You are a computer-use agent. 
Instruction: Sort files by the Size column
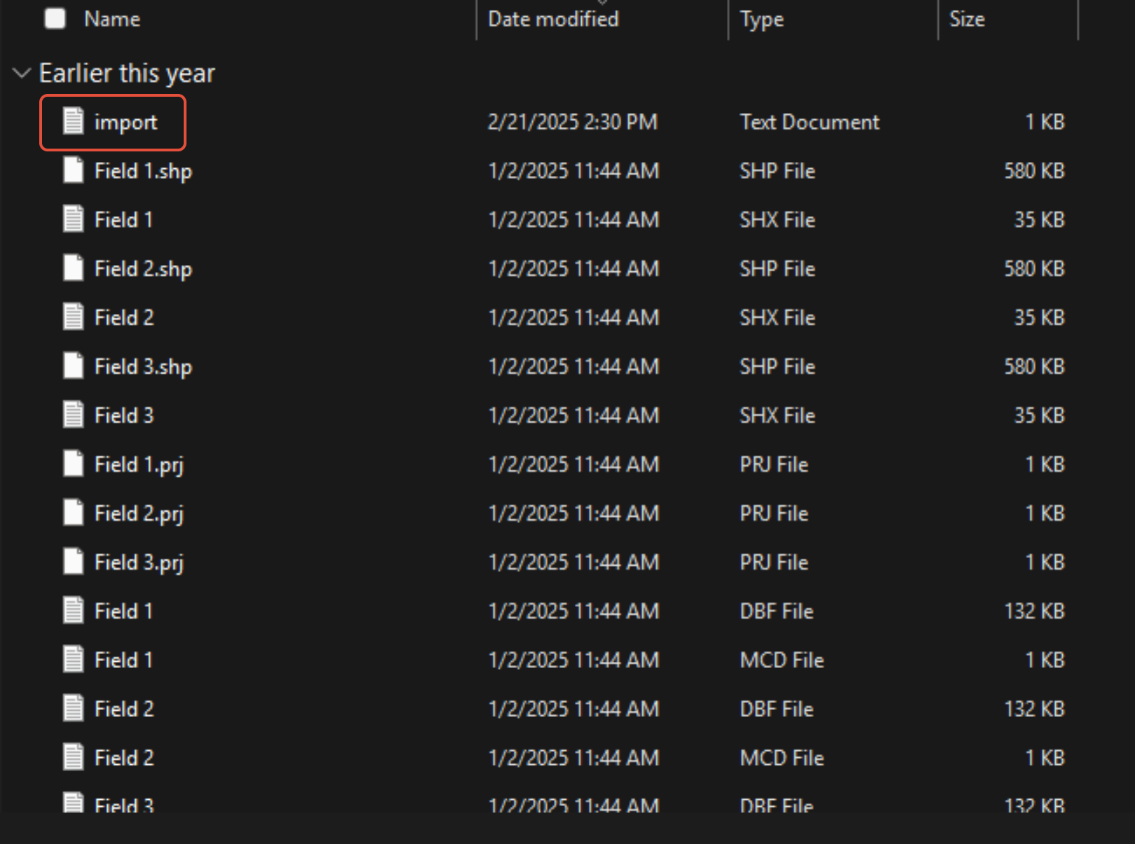pyautogui.click(x=967, y=19)
